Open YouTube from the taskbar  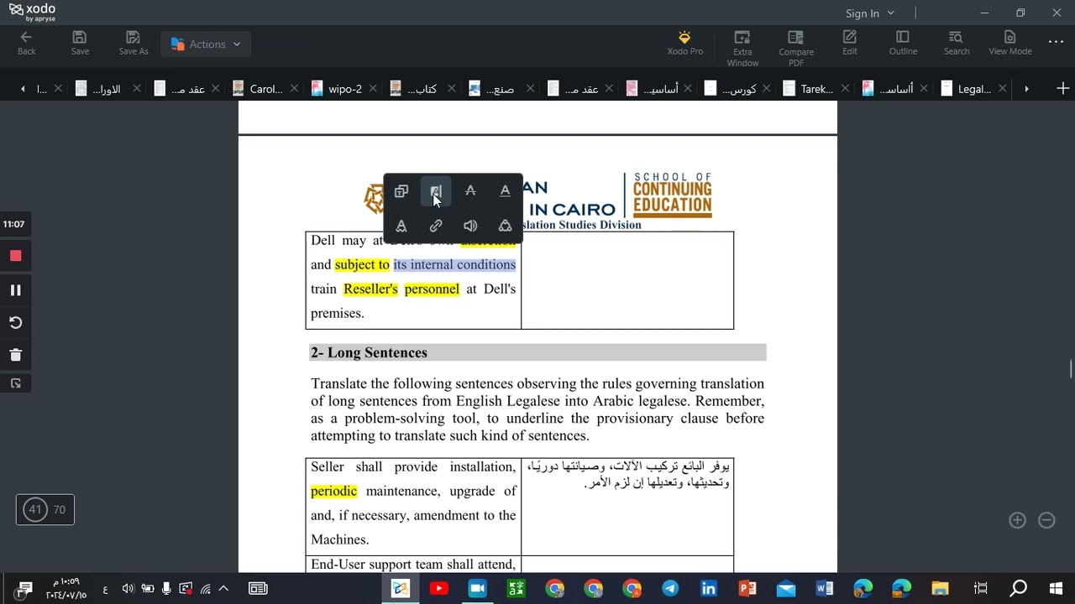pos(438,589)
